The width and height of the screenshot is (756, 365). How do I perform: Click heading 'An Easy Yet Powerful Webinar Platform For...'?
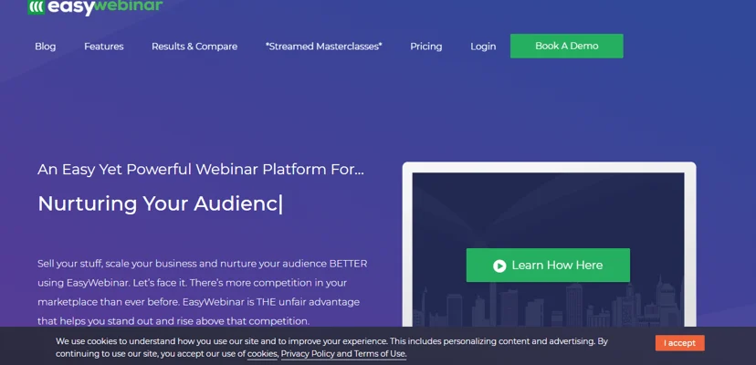click(201, 169)
